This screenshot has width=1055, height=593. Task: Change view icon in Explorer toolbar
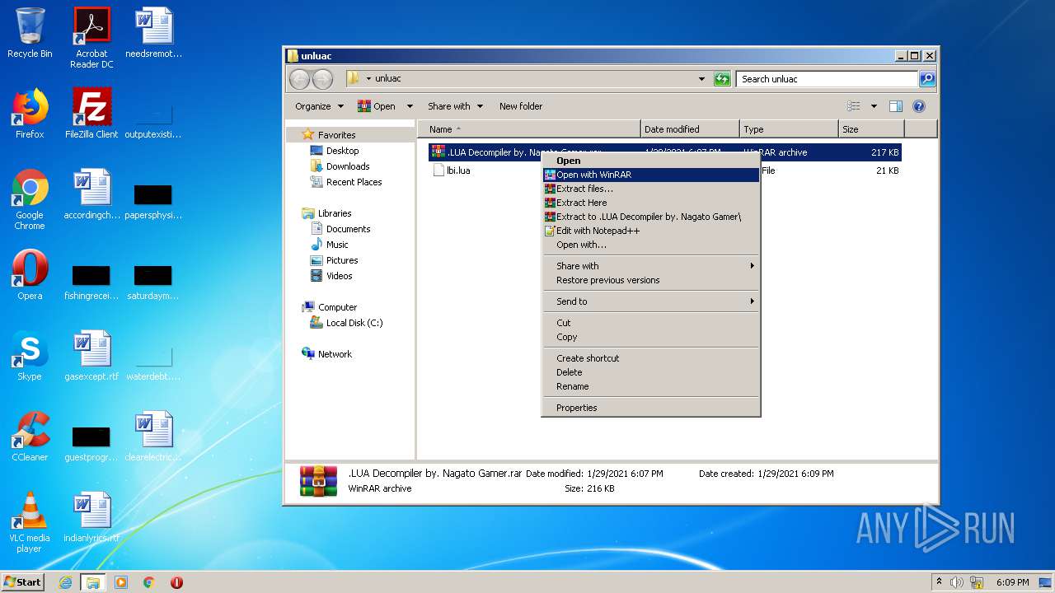(854, 106)
